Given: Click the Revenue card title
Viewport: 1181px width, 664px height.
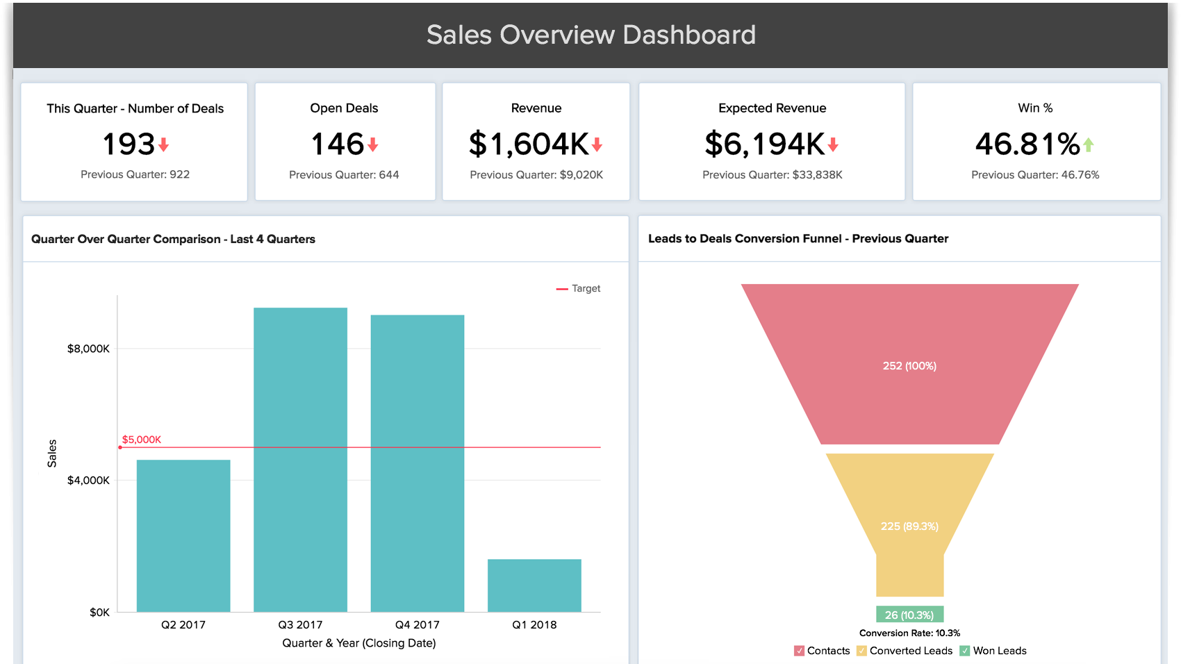Looking at the screenshot, I should point(536,108).
